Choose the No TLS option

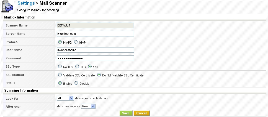click(60, 67)
